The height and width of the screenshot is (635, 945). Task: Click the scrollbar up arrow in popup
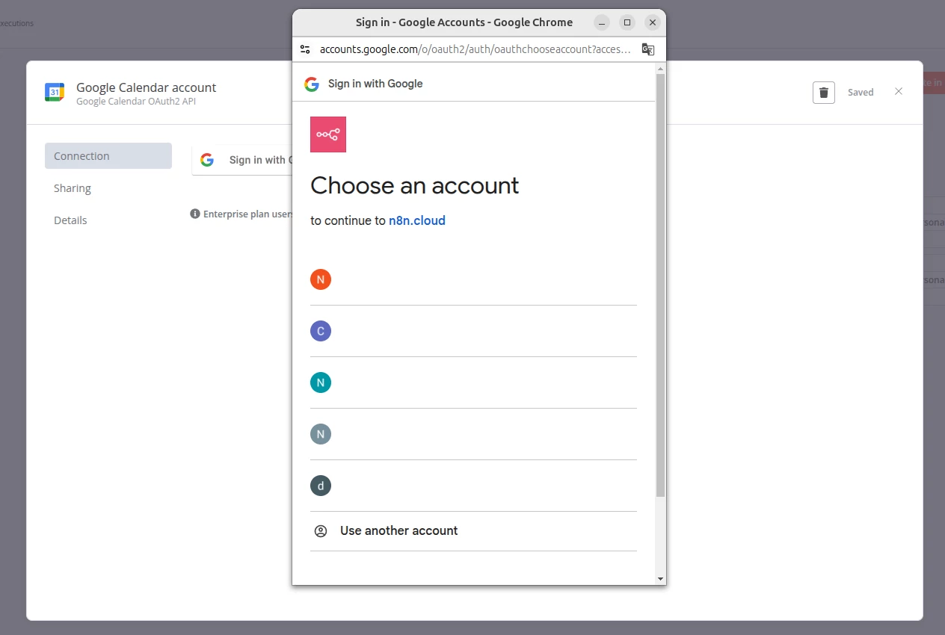tap(660, 69)
